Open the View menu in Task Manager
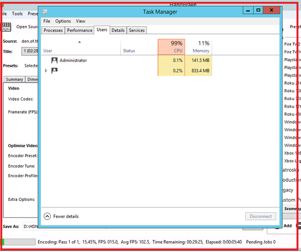301x252 pixels. tap(81, 21)
